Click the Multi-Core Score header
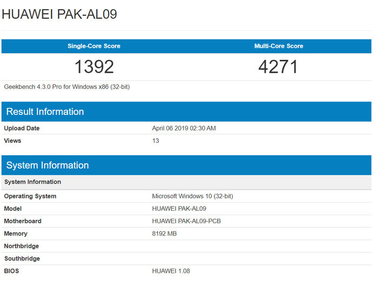Screen dimensions: 378x283 coord(279,46)
